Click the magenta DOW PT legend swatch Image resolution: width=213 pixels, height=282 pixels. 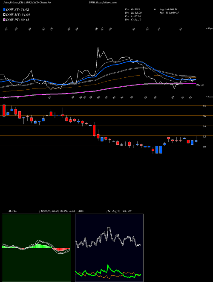[5, 20]
